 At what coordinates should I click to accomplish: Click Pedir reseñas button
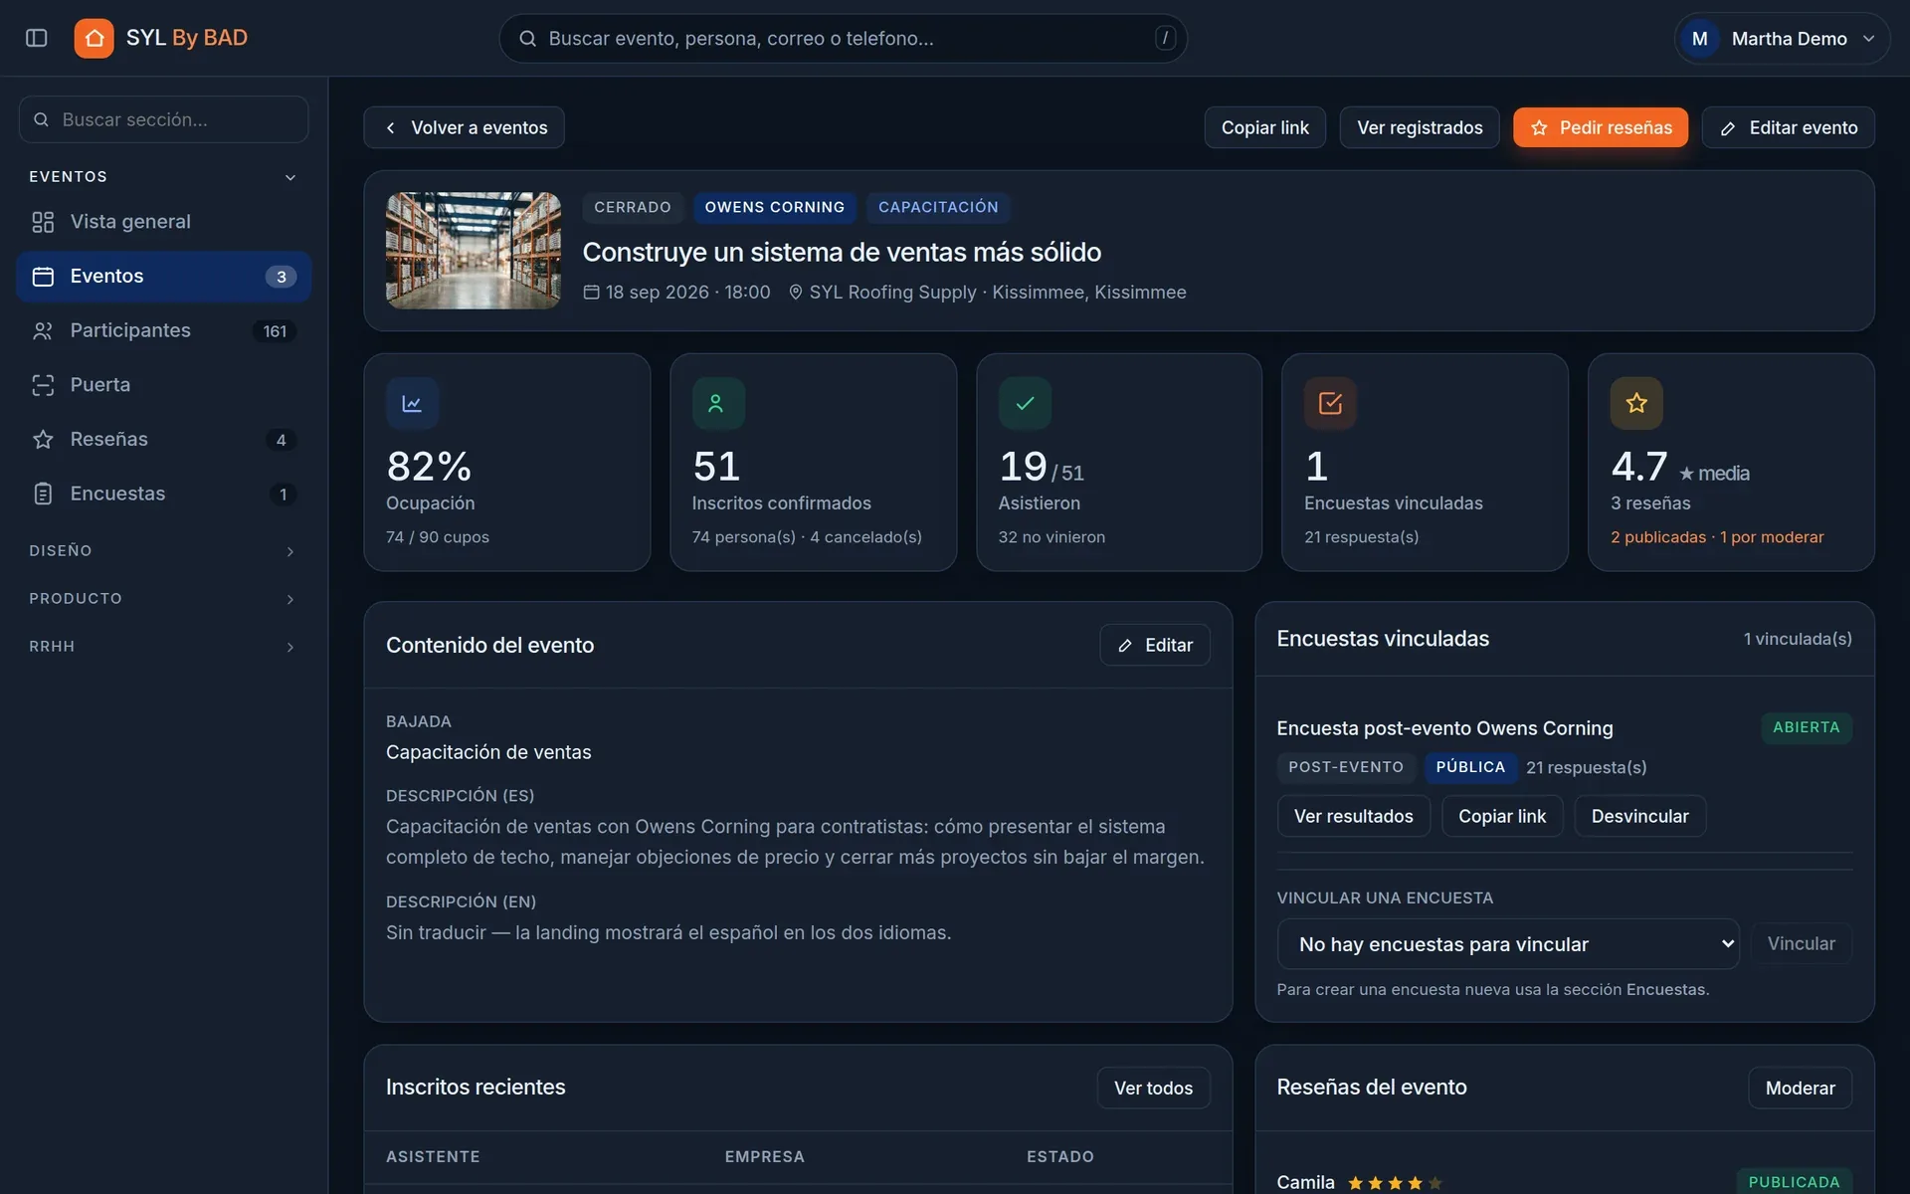tap(1601, 127)
